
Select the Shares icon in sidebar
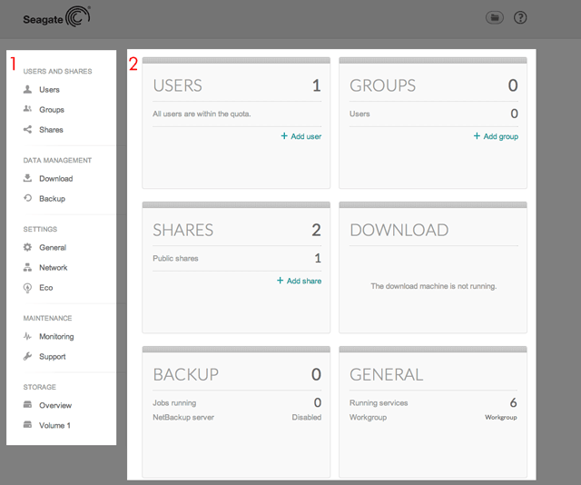[x=28, y=130]
